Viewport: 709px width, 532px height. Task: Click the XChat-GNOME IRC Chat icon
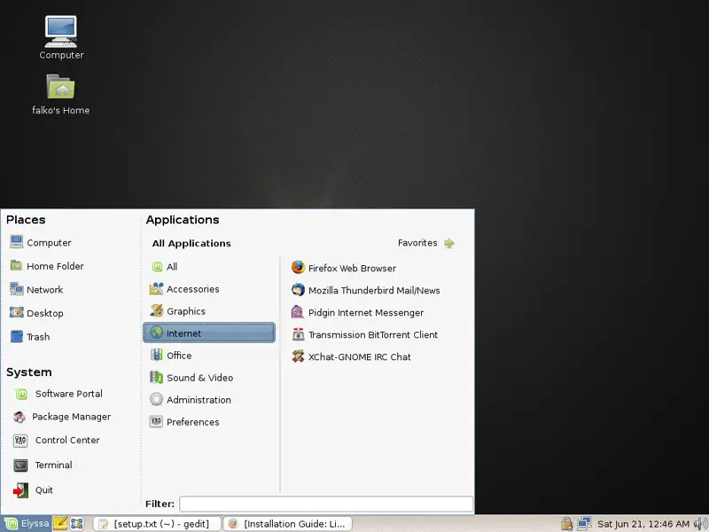(x=298, y=356)
